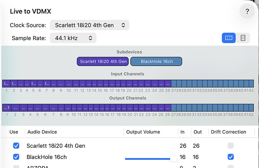Enable Drift Correction for Scarlett 18i20
Viewport: 259px width, 168px height.
tap(230, 145)
